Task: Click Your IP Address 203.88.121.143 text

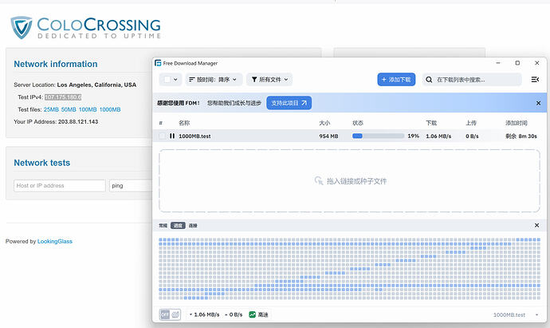Action: click(x=56, y=122)
